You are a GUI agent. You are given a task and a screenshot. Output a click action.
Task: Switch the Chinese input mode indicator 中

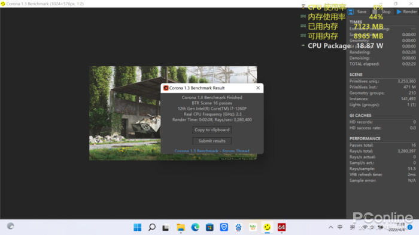tap(340, 227)
